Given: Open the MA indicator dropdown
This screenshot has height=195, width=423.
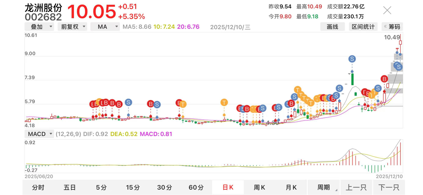Looking at the screenshot, I should [x=105, y=27].
